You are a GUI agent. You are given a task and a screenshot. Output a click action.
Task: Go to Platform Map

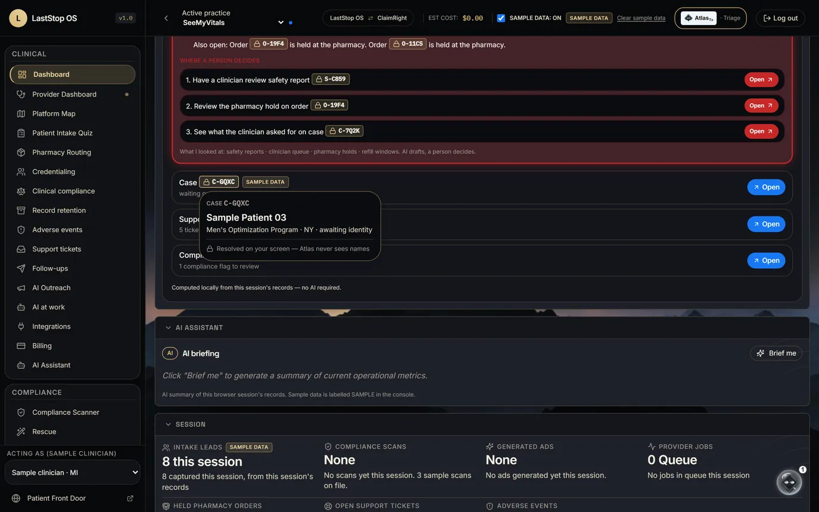point(72,113)
